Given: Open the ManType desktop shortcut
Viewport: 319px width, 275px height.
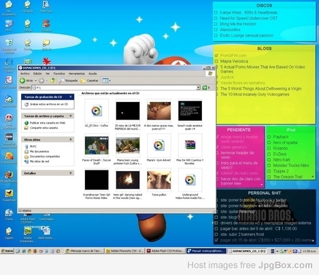Looking at the screenshot, I should 46,7.
